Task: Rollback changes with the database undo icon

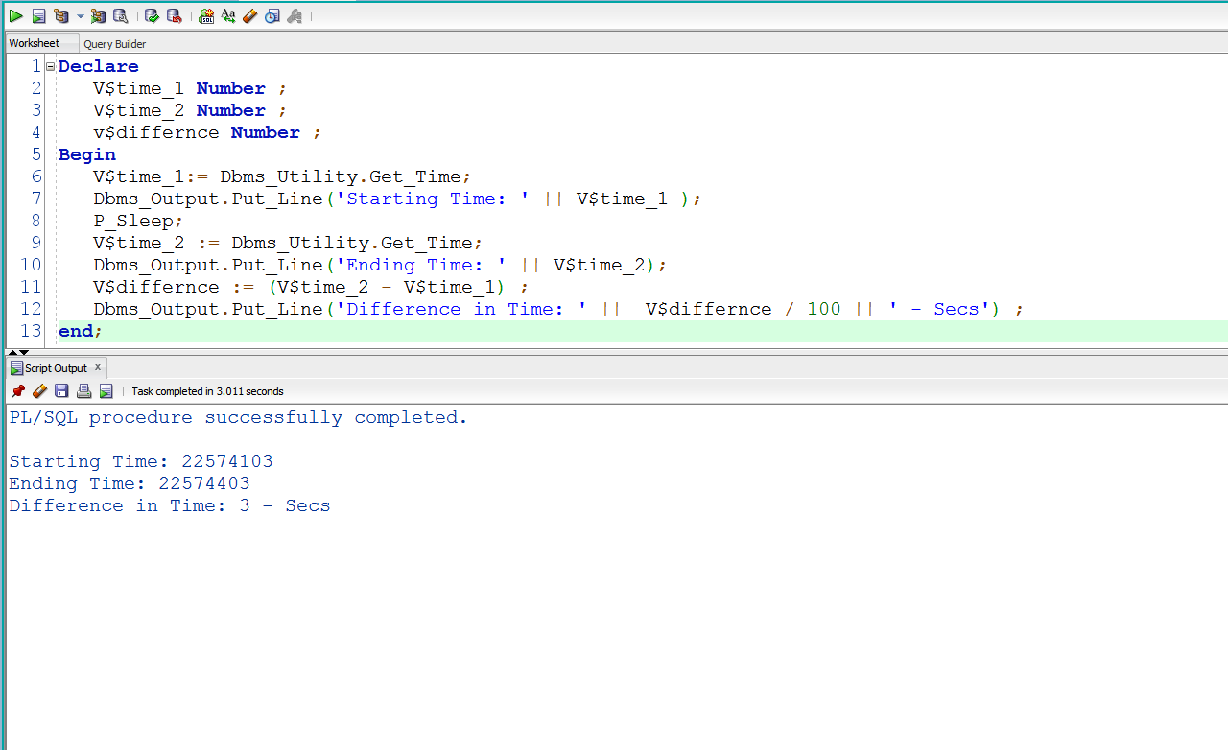Action: [174, 16]
